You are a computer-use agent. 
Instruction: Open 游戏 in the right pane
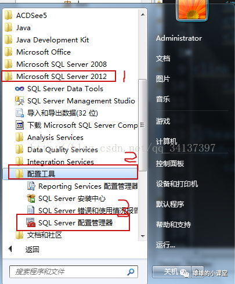click(x=163, y=121)
